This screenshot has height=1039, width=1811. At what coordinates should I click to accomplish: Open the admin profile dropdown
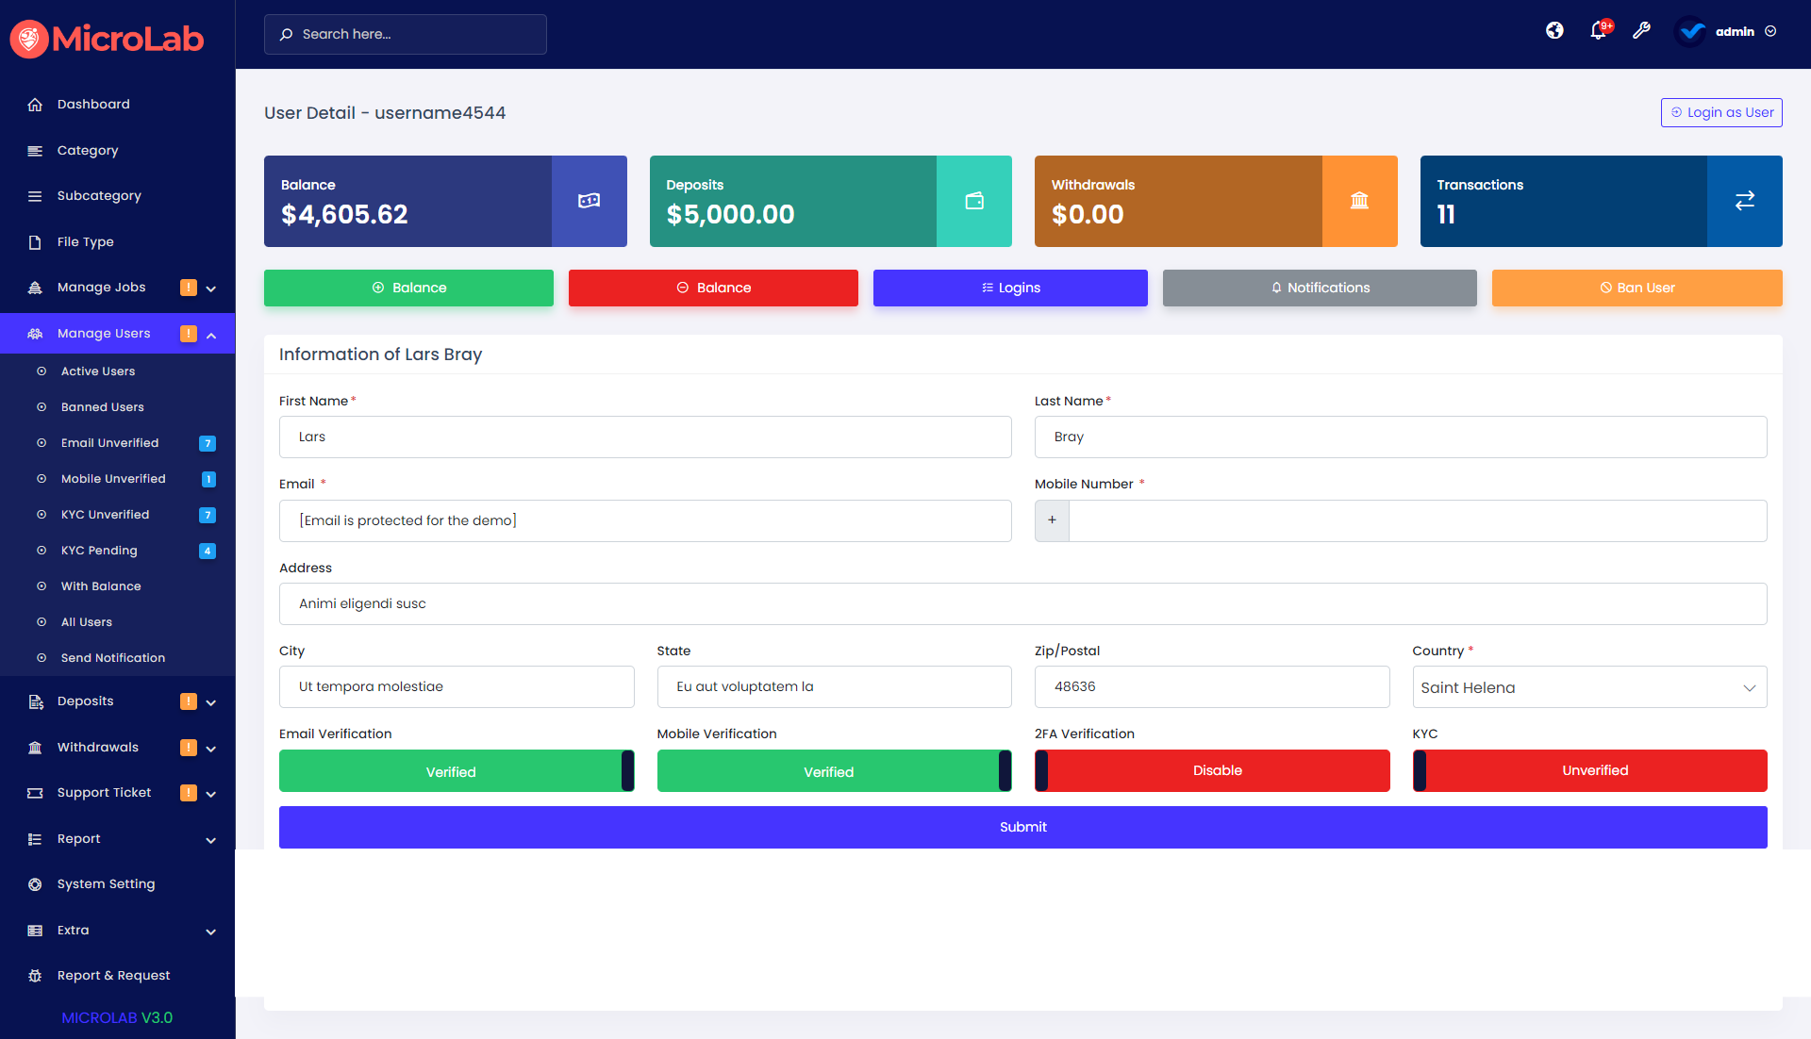pyautogui.click(x=1734, y=31)
